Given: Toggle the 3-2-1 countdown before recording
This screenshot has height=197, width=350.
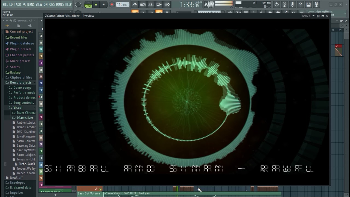Looking at the screenshot, I should click(151, 4).
